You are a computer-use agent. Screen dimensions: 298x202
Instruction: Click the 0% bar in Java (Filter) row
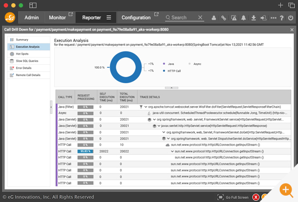pyautogui.click(x=85, y=107)
